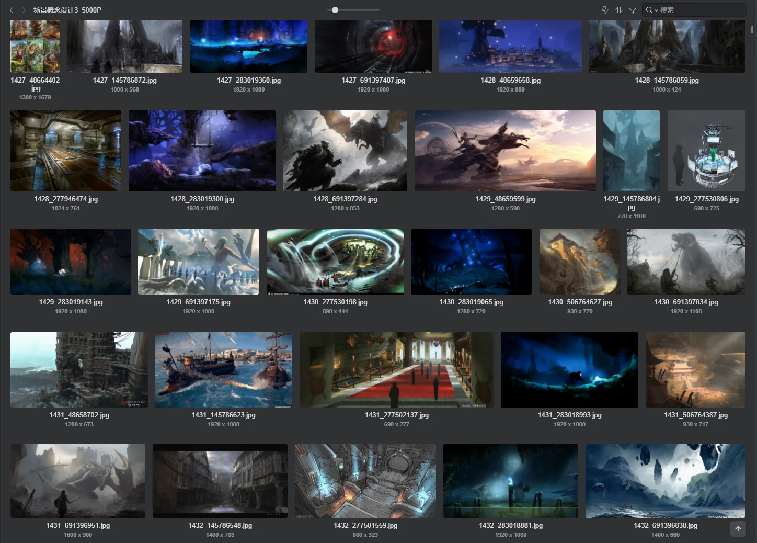
Task: Click file name 1431_145786623.jpg
Action: [x=223, y=415]
